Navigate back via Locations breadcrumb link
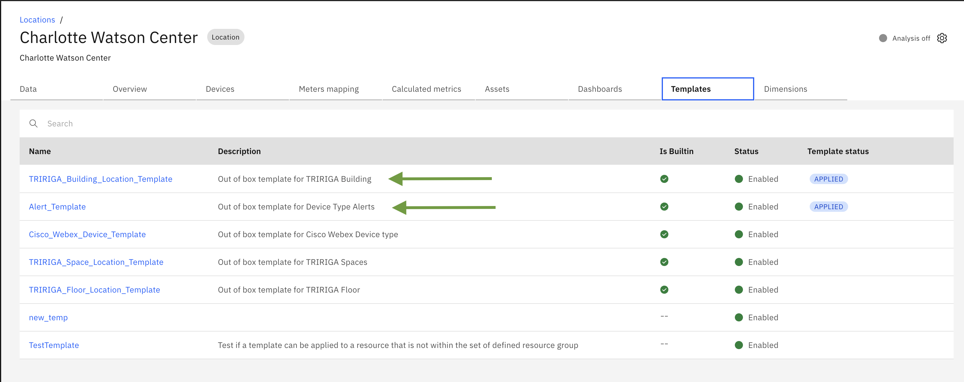The width and height of the screenshot is (964, 382). pyautogui.click(x=38, y=20)
